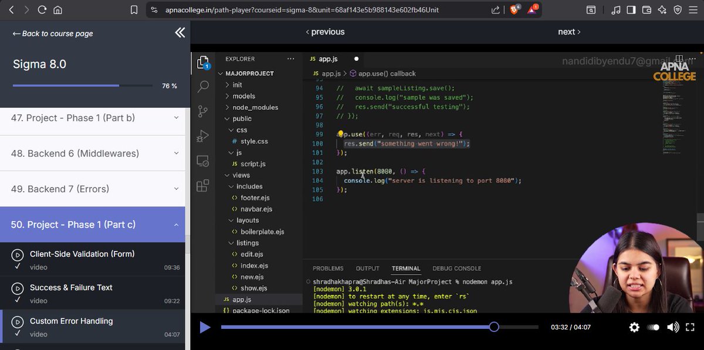
Task: Switch to the OUTPUT panel tab
Action: pyautogui.click(x=367, y=269)
